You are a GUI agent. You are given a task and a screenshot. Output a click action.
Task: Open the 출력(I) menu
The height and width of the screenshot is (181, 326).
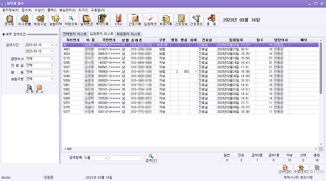click(x=52, y=10)
